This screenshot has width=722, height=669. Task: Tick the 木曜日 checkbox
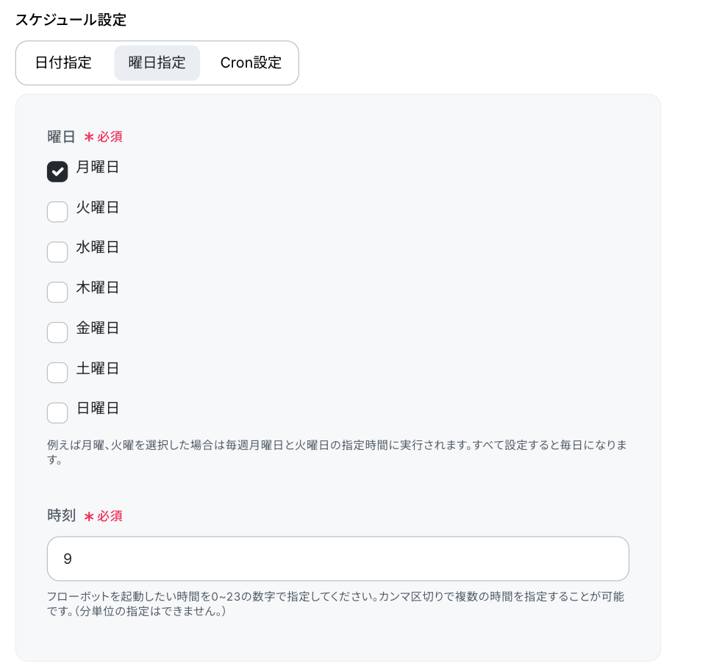coord(57,292)
